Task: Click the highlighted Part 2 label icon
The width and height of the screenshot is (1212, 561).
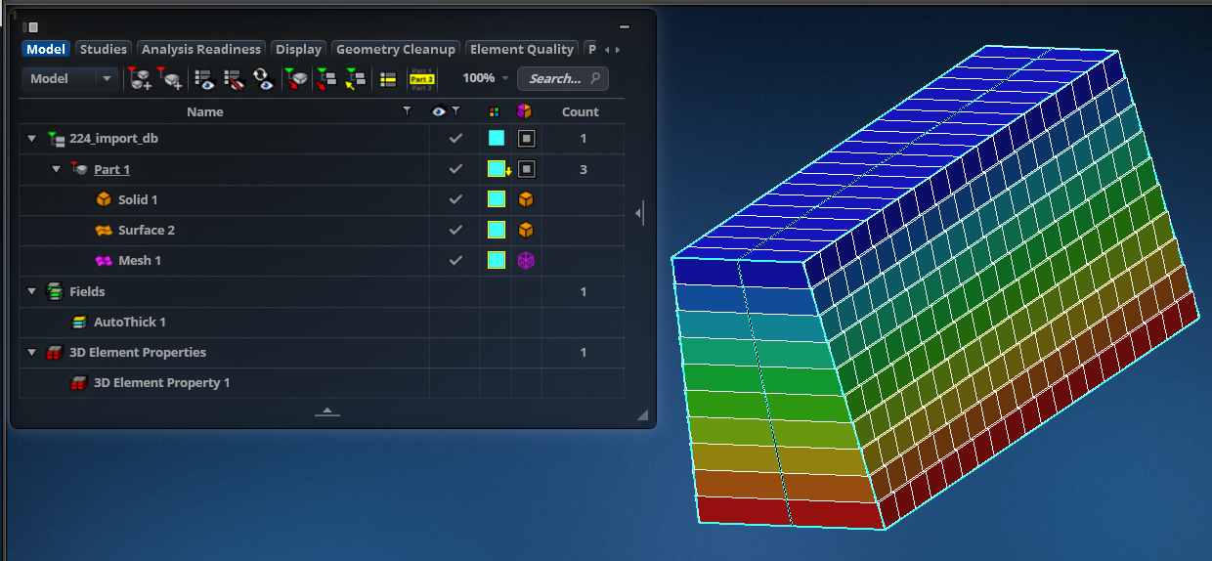Action: pos(422,79)
